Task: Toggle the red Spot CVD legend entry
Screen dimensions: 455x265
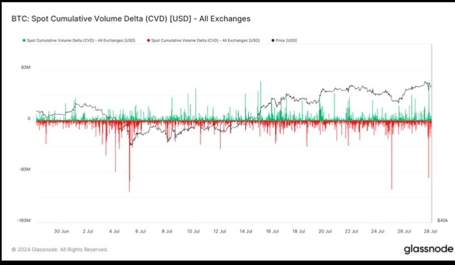Action: point(203,41)
